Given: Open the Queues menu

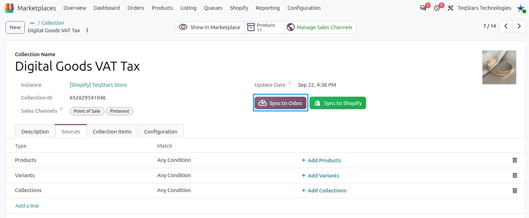Looking at the screenshot, I should click(x=213, y=8).
